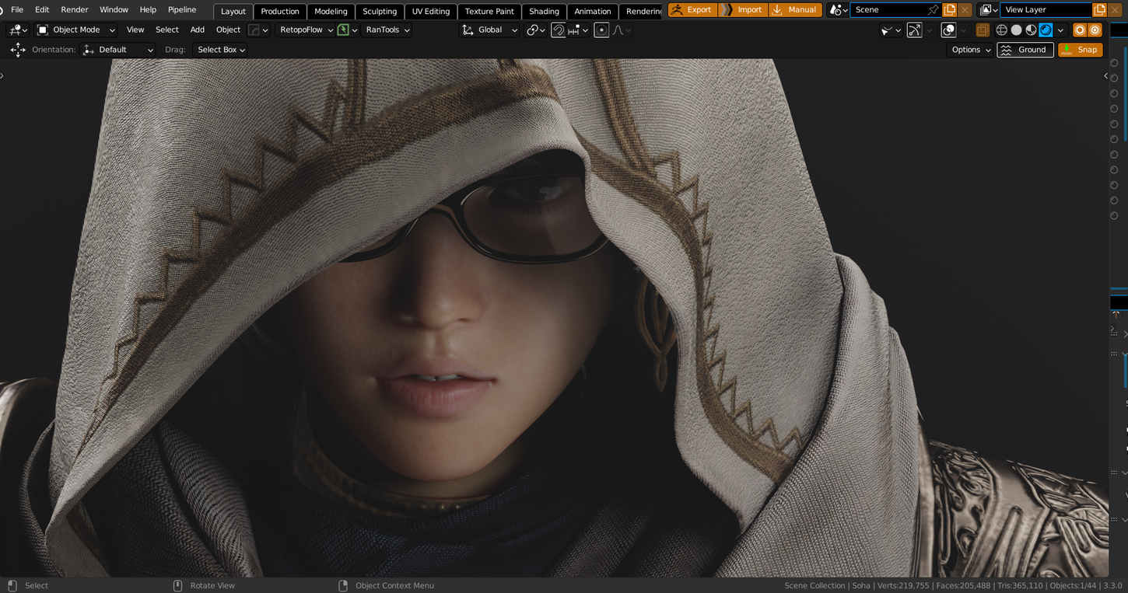Click the Scene name field
The width and height of the screenshot is (1128, 593).
coord(887,10)
